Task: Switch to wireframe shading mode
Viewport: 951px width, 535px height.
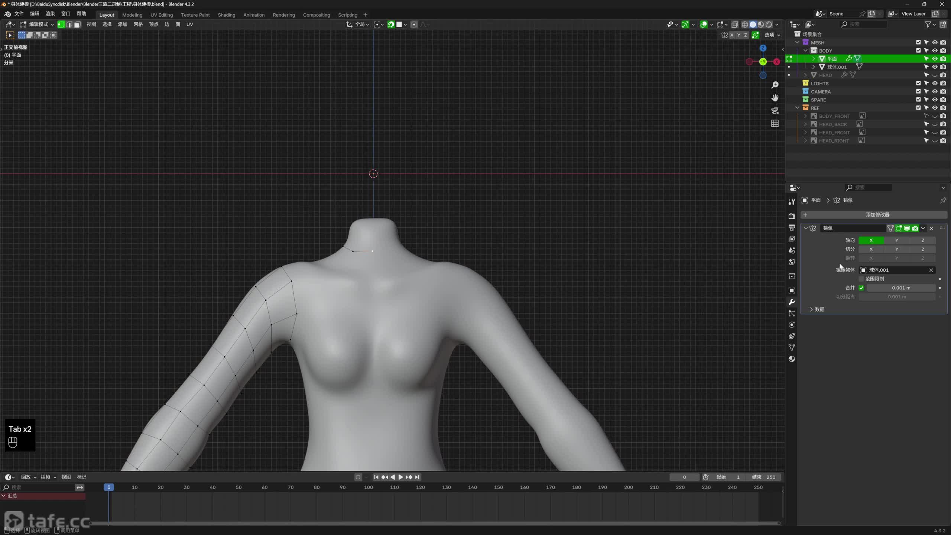Action: coord(745,25)
